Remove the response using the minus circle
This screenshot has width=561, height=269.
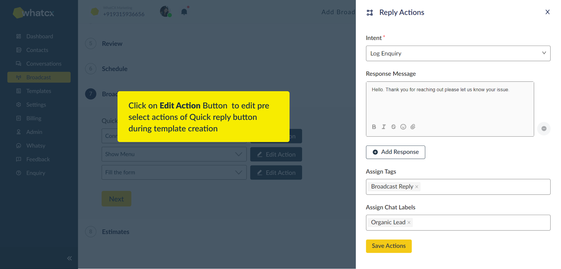tap(544, 129)
